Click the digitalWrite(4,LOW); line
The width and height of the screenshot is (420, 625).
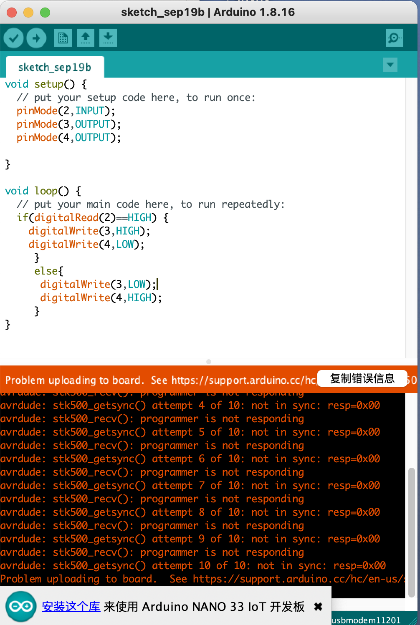(86, 244)
